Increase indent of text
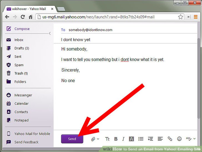 point(150,139)
